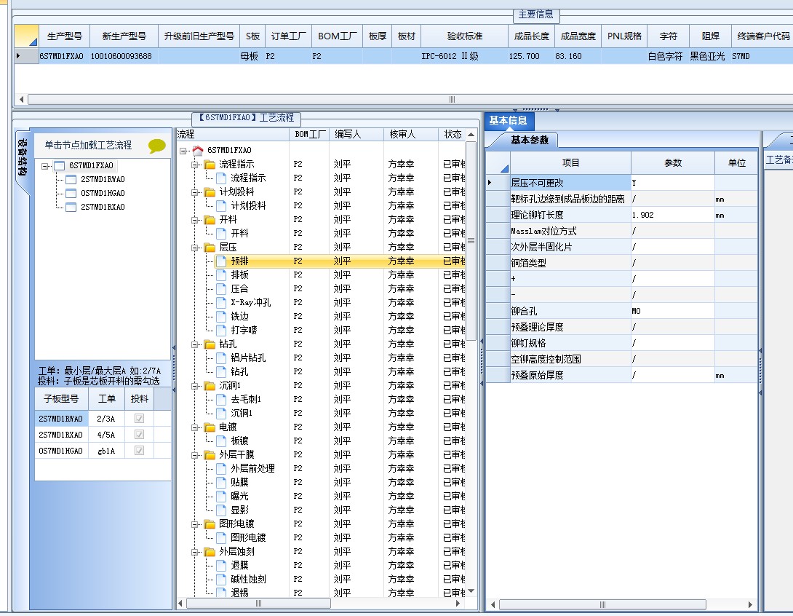Click the document icon next to 排板
Viewport: 793px width, 616px height.
click(221, 275)
